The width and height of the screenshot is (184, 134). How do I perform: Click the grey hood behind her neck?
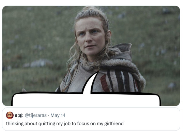(122, 52)
